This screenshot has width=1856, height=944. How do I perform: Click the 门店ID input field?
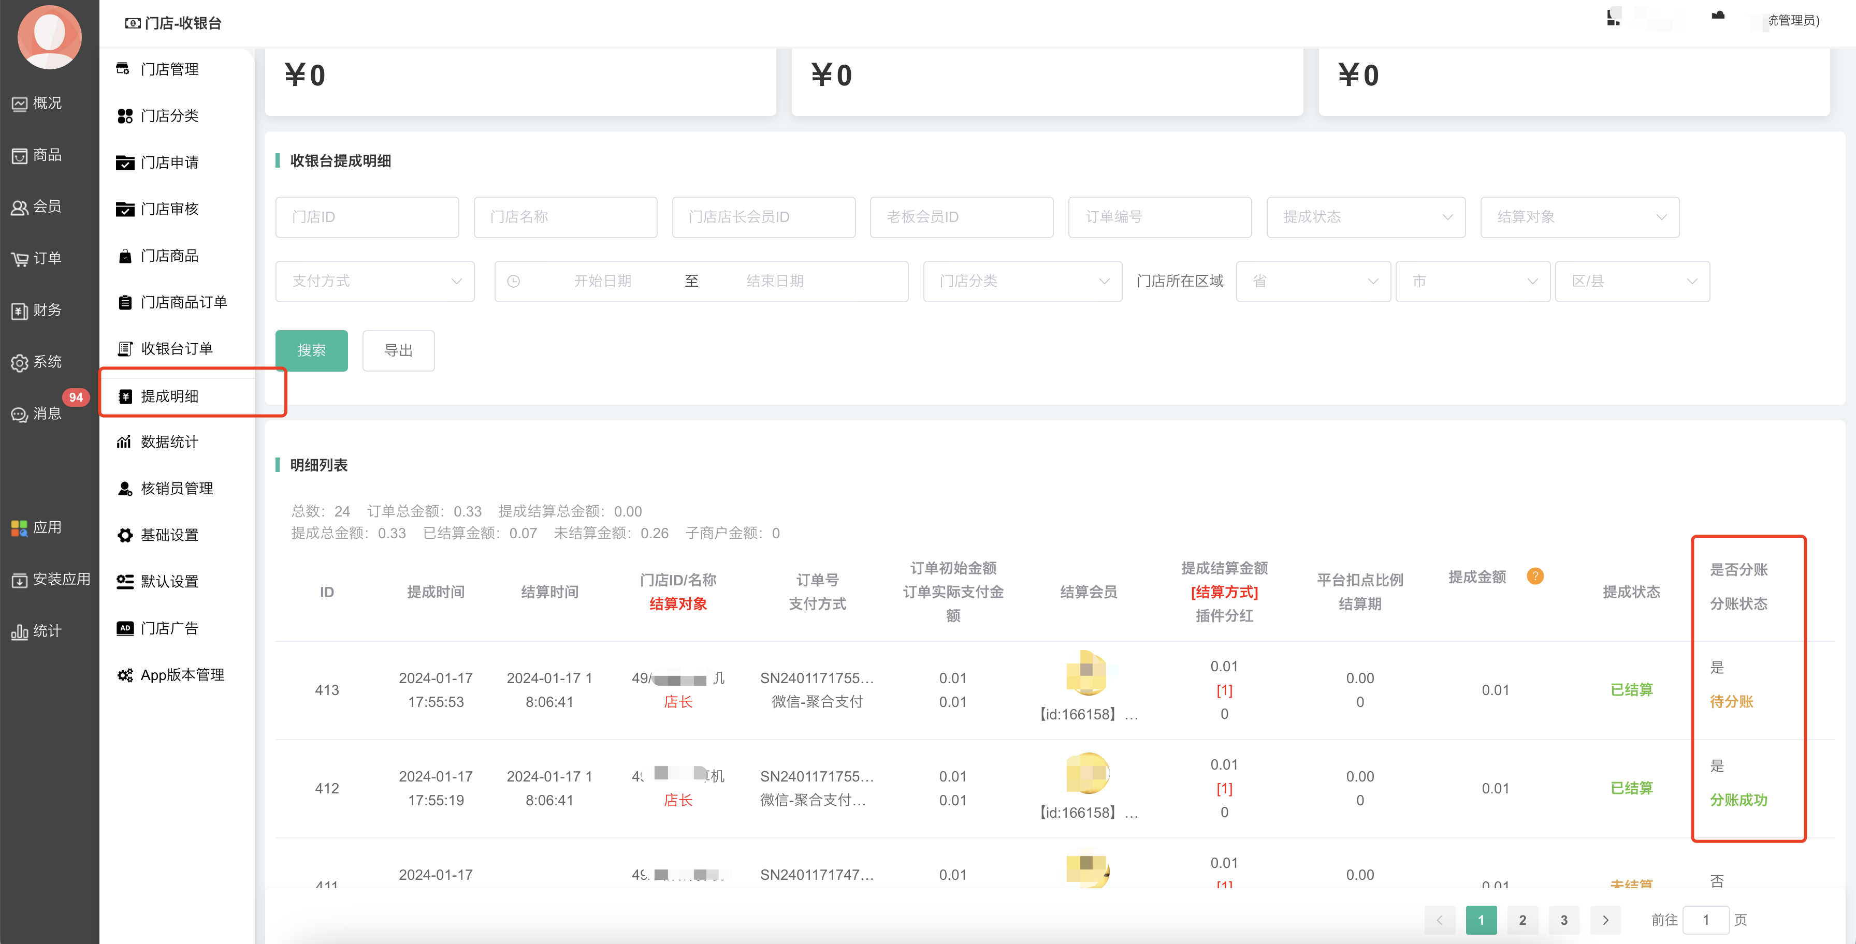click(x=367, y=217)
